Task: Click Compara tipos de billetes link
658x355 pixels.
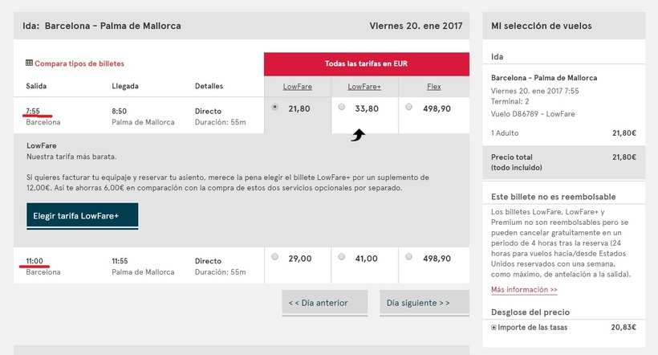Action: tap(79, 63)
